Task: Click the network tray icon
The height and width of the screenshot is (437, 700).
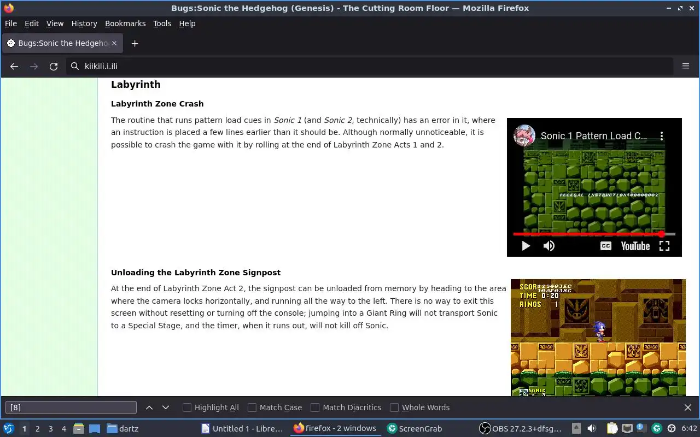Action: [627, 428]
